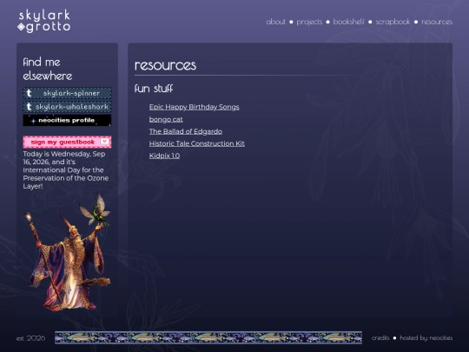Select the resources nav item
Screen dimensions: 469x352
tap(437, 22)
